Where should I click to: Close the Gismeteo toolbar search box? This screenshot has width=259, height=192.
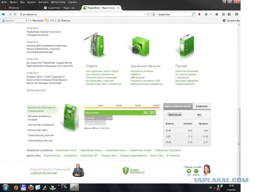pyautogui.click(x=26, y=21)
